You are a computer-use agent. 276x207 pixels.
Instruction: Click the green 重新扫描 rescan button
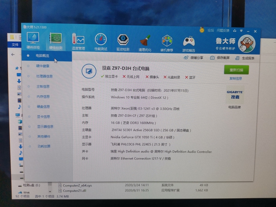point(237,70)
